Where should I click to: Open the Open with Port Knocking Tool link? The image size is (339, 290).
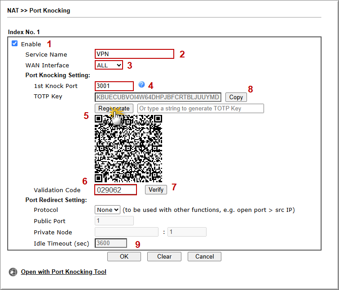pyautogui.click(x=64, y=272)
